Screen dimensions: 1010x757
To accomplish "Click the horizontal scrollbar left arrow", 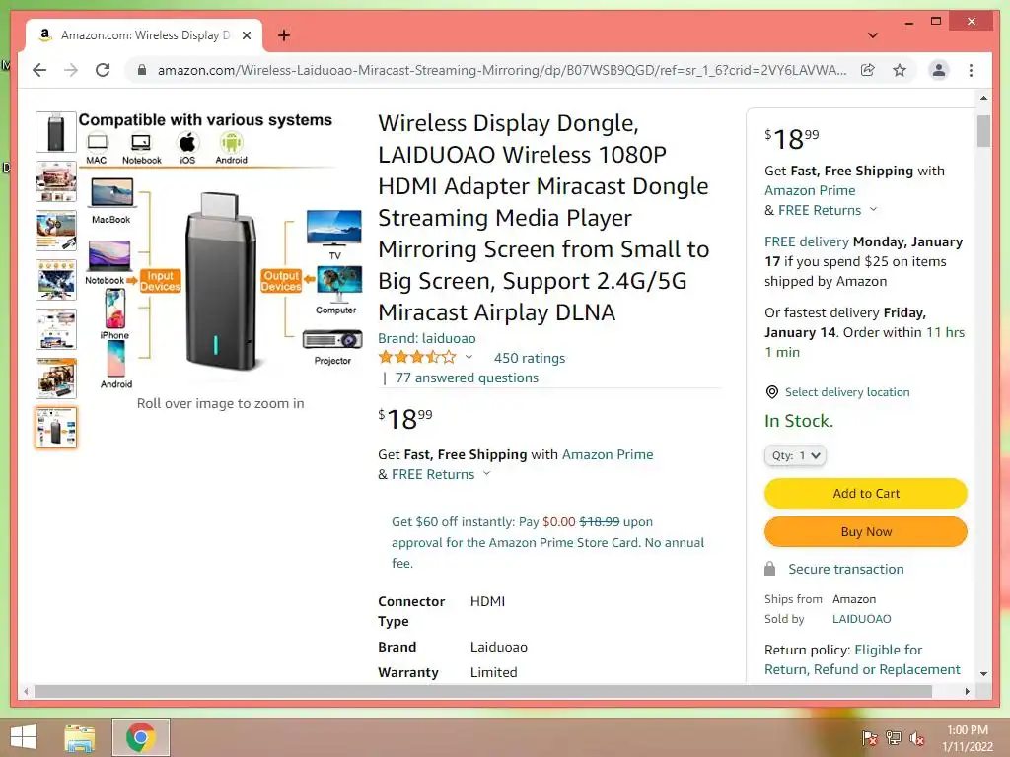I will (x=26, y=691).
